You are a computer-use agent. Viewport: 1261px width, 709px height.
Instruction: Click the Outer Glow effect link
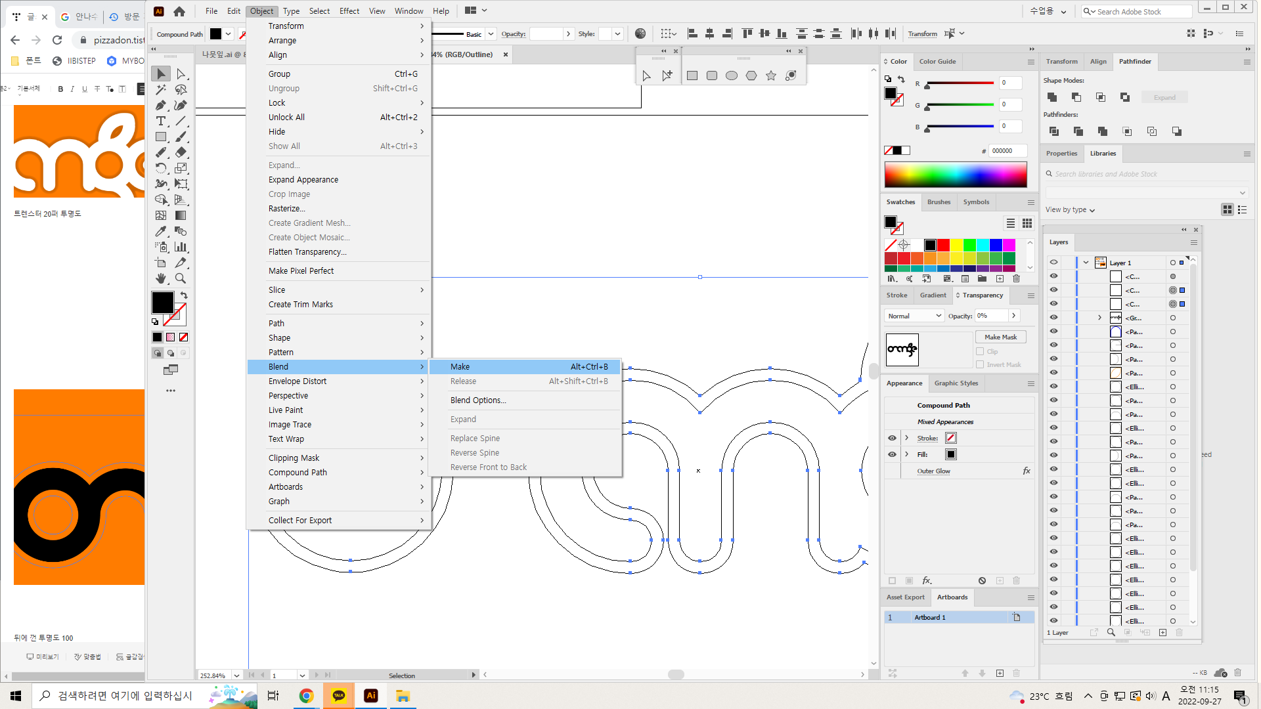pyautogui.click(x=933, y=471)
